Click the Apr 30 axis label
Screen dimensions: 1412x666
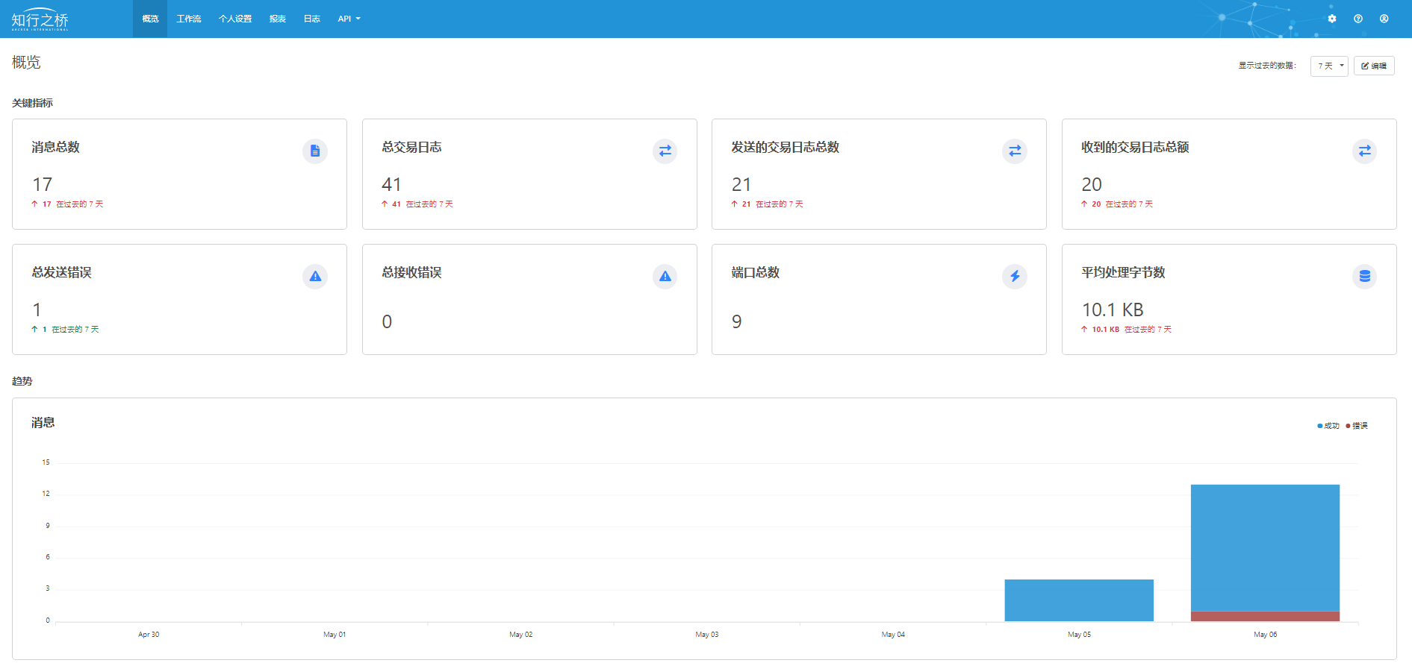click(149, 635)
